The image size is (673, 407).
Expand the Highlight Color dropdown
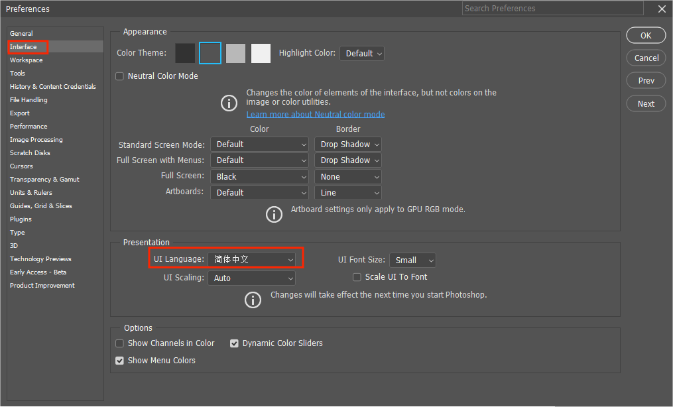pyautogui.click(x=362, y=54)
